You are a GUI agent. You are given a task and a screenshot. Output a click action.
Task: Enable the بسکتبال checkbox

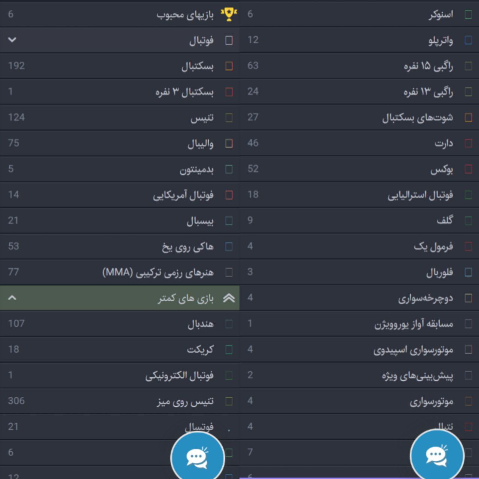coord(229,66)
